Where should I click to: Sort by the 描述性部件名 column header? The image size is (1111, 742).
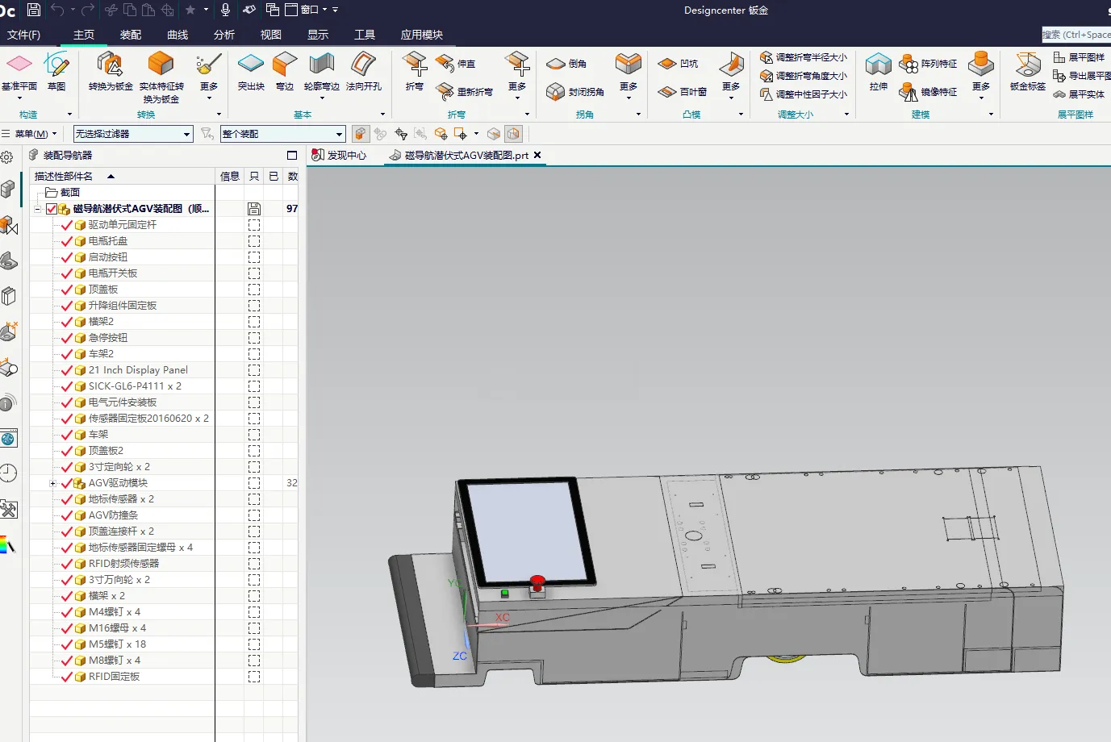coord(64,177)
